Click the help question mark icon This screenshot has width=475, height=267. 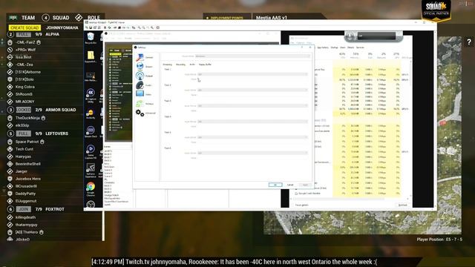pos(468,42)
